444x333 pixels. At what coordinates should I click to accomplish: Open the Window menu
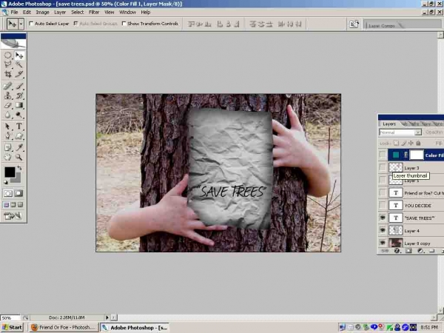coord(127,12)
